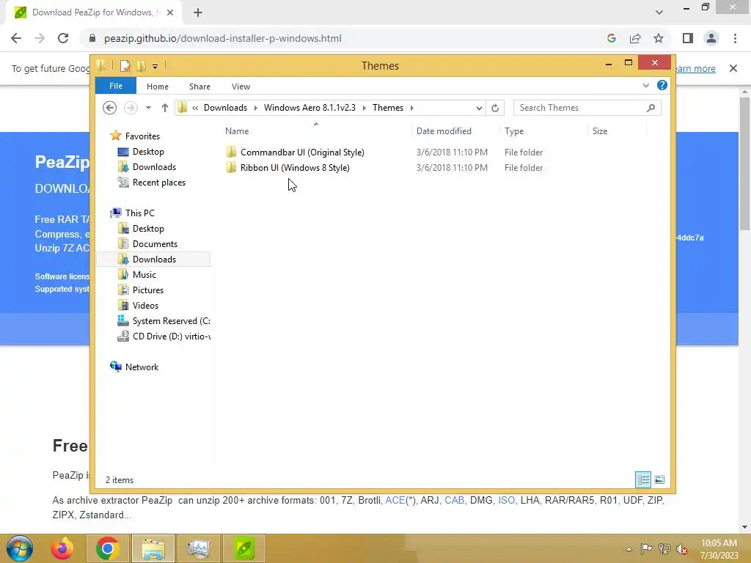This screenshot has width=751, height=563.
Task: Open Documents under This PC
Action: click(155, 244)
